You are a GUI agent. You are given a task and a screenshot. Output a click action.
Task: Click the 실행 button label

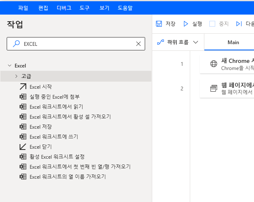click(197, 24)
